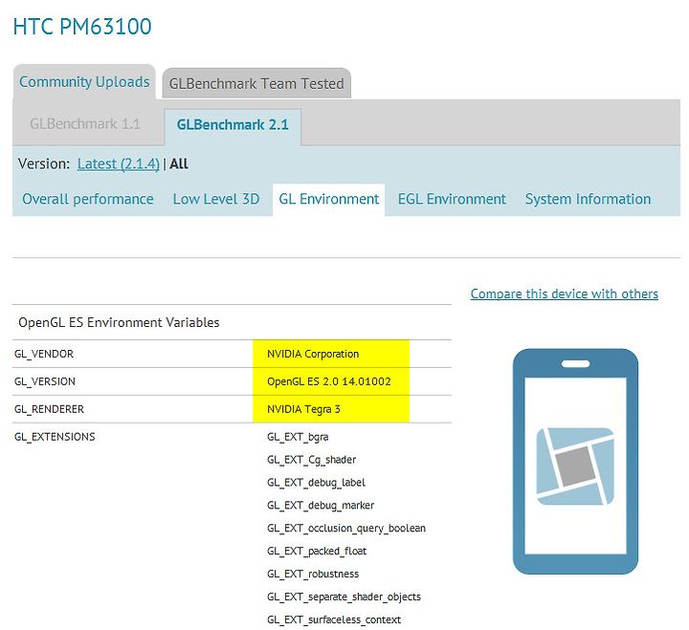The image size is (689, 630).
Task: Select the GL_EXT_occlusion_query_boolean entry
Action: pyautogui.click(x=346, y=529)
